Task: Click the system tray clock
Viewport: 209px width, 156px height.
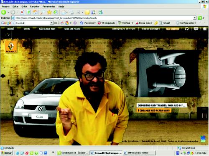Action: (201, 153)
